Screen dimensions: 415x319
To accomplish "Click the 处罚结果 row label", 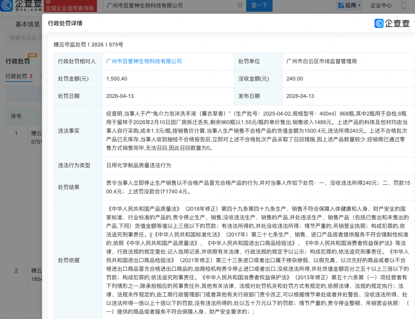I will [69, 187].
